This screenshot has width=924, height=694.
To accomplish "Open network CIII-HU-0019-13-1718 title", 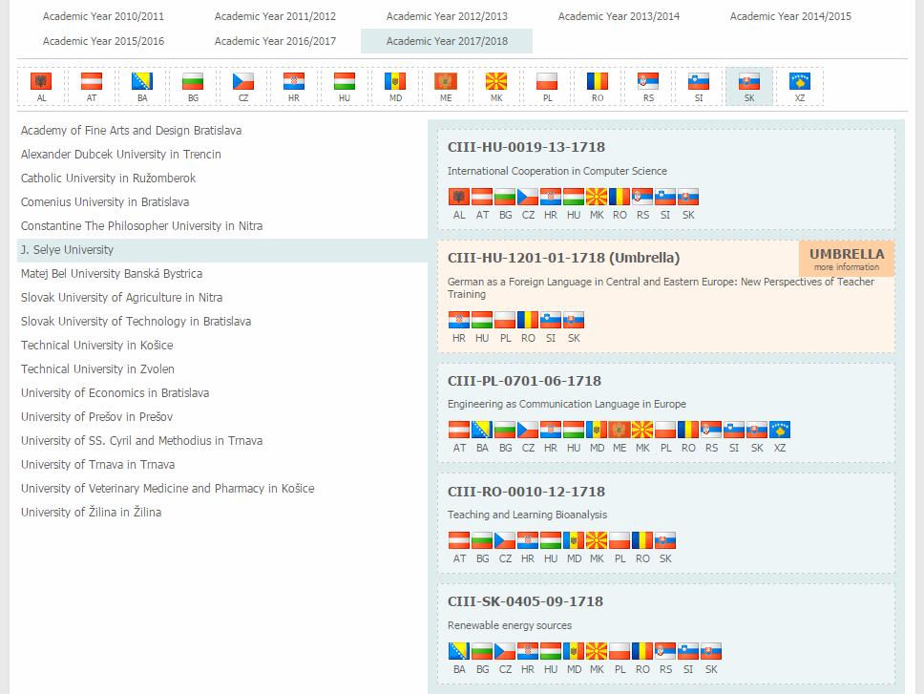I will click(x=526, y=147).
